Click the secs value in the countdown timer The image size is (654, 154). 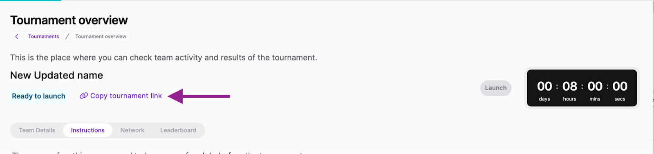[620, 86]
